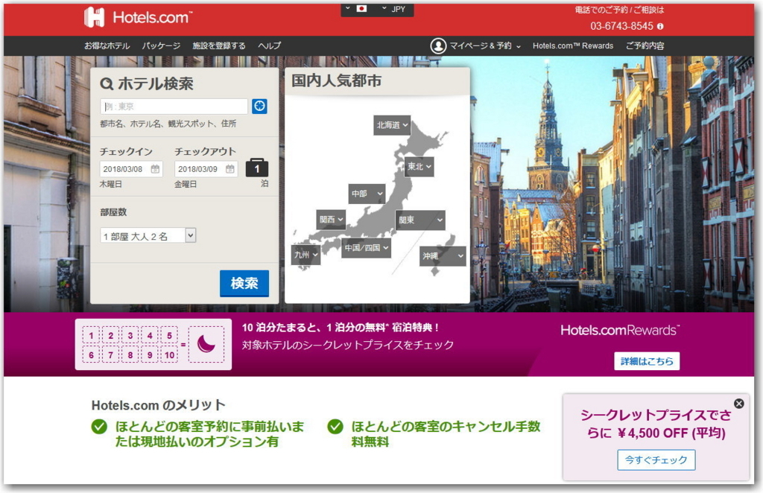Close the secret price popup
This screenshot has width=763, height=493.
738,404
